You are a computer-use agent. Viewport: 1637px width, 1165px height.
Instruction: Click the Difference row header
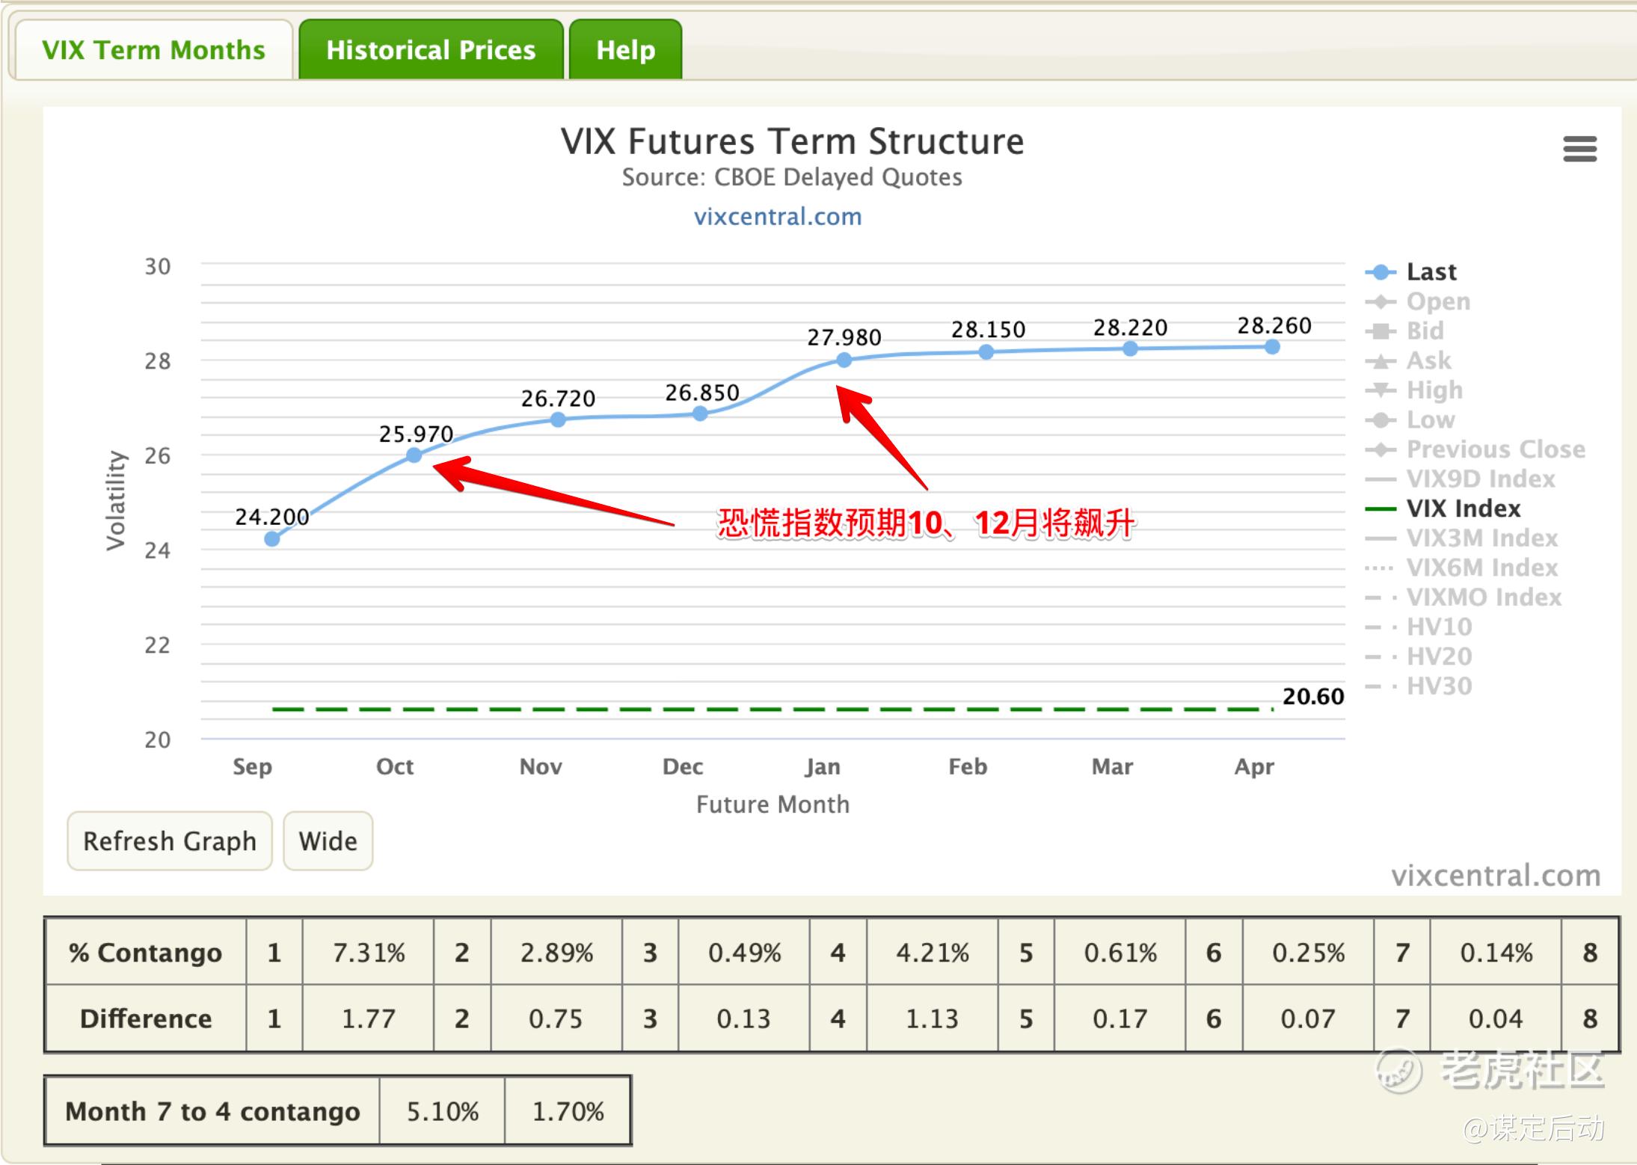tap(146, 1018)
